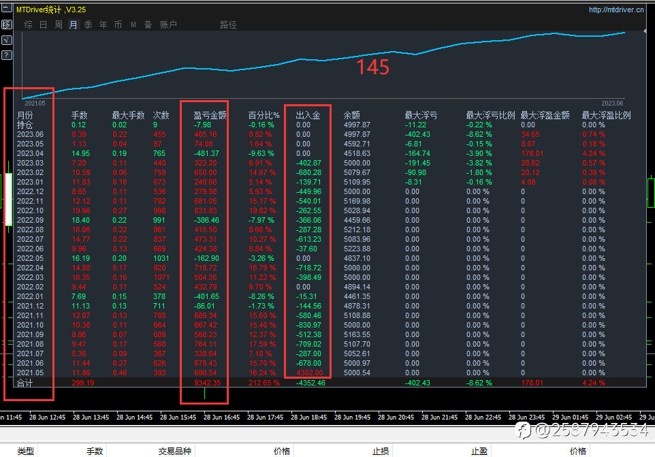Select the 2022.09 month row
Image resolution: width=655 pixels, height=457 pixels.
[x=30, y=220]
